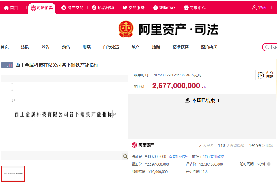
Task: Click the 阿里资产·司法 page title
Action: [178, 29]
